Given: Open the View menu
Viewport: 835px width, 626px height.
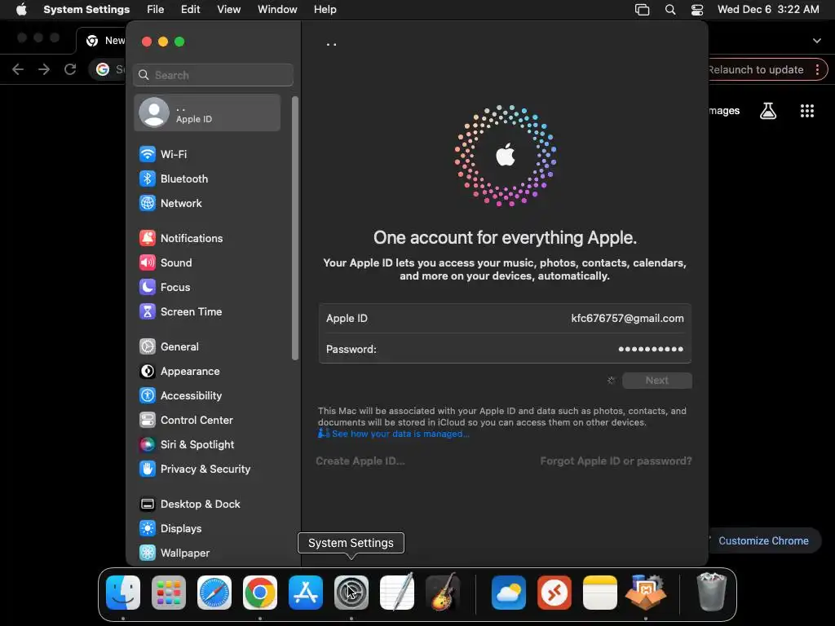Looking at the screenshot, I should [x=229, y=10].
